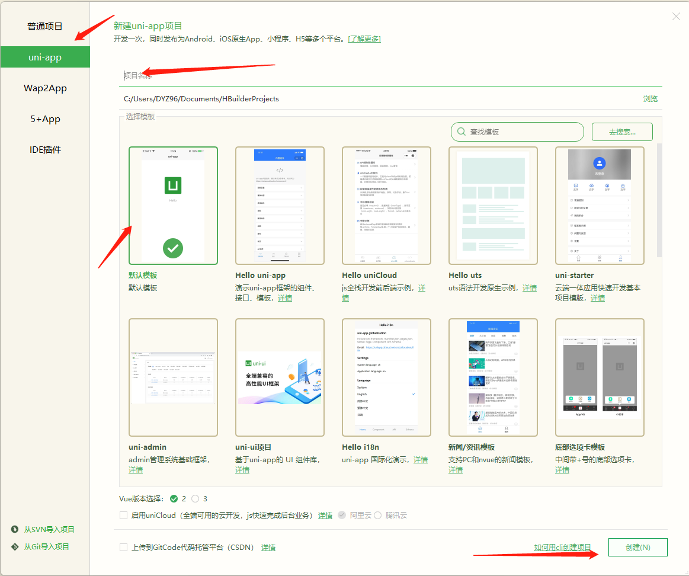Switch to the uni-app tab
Screen dimensions: 689x576
click(45, 57)
